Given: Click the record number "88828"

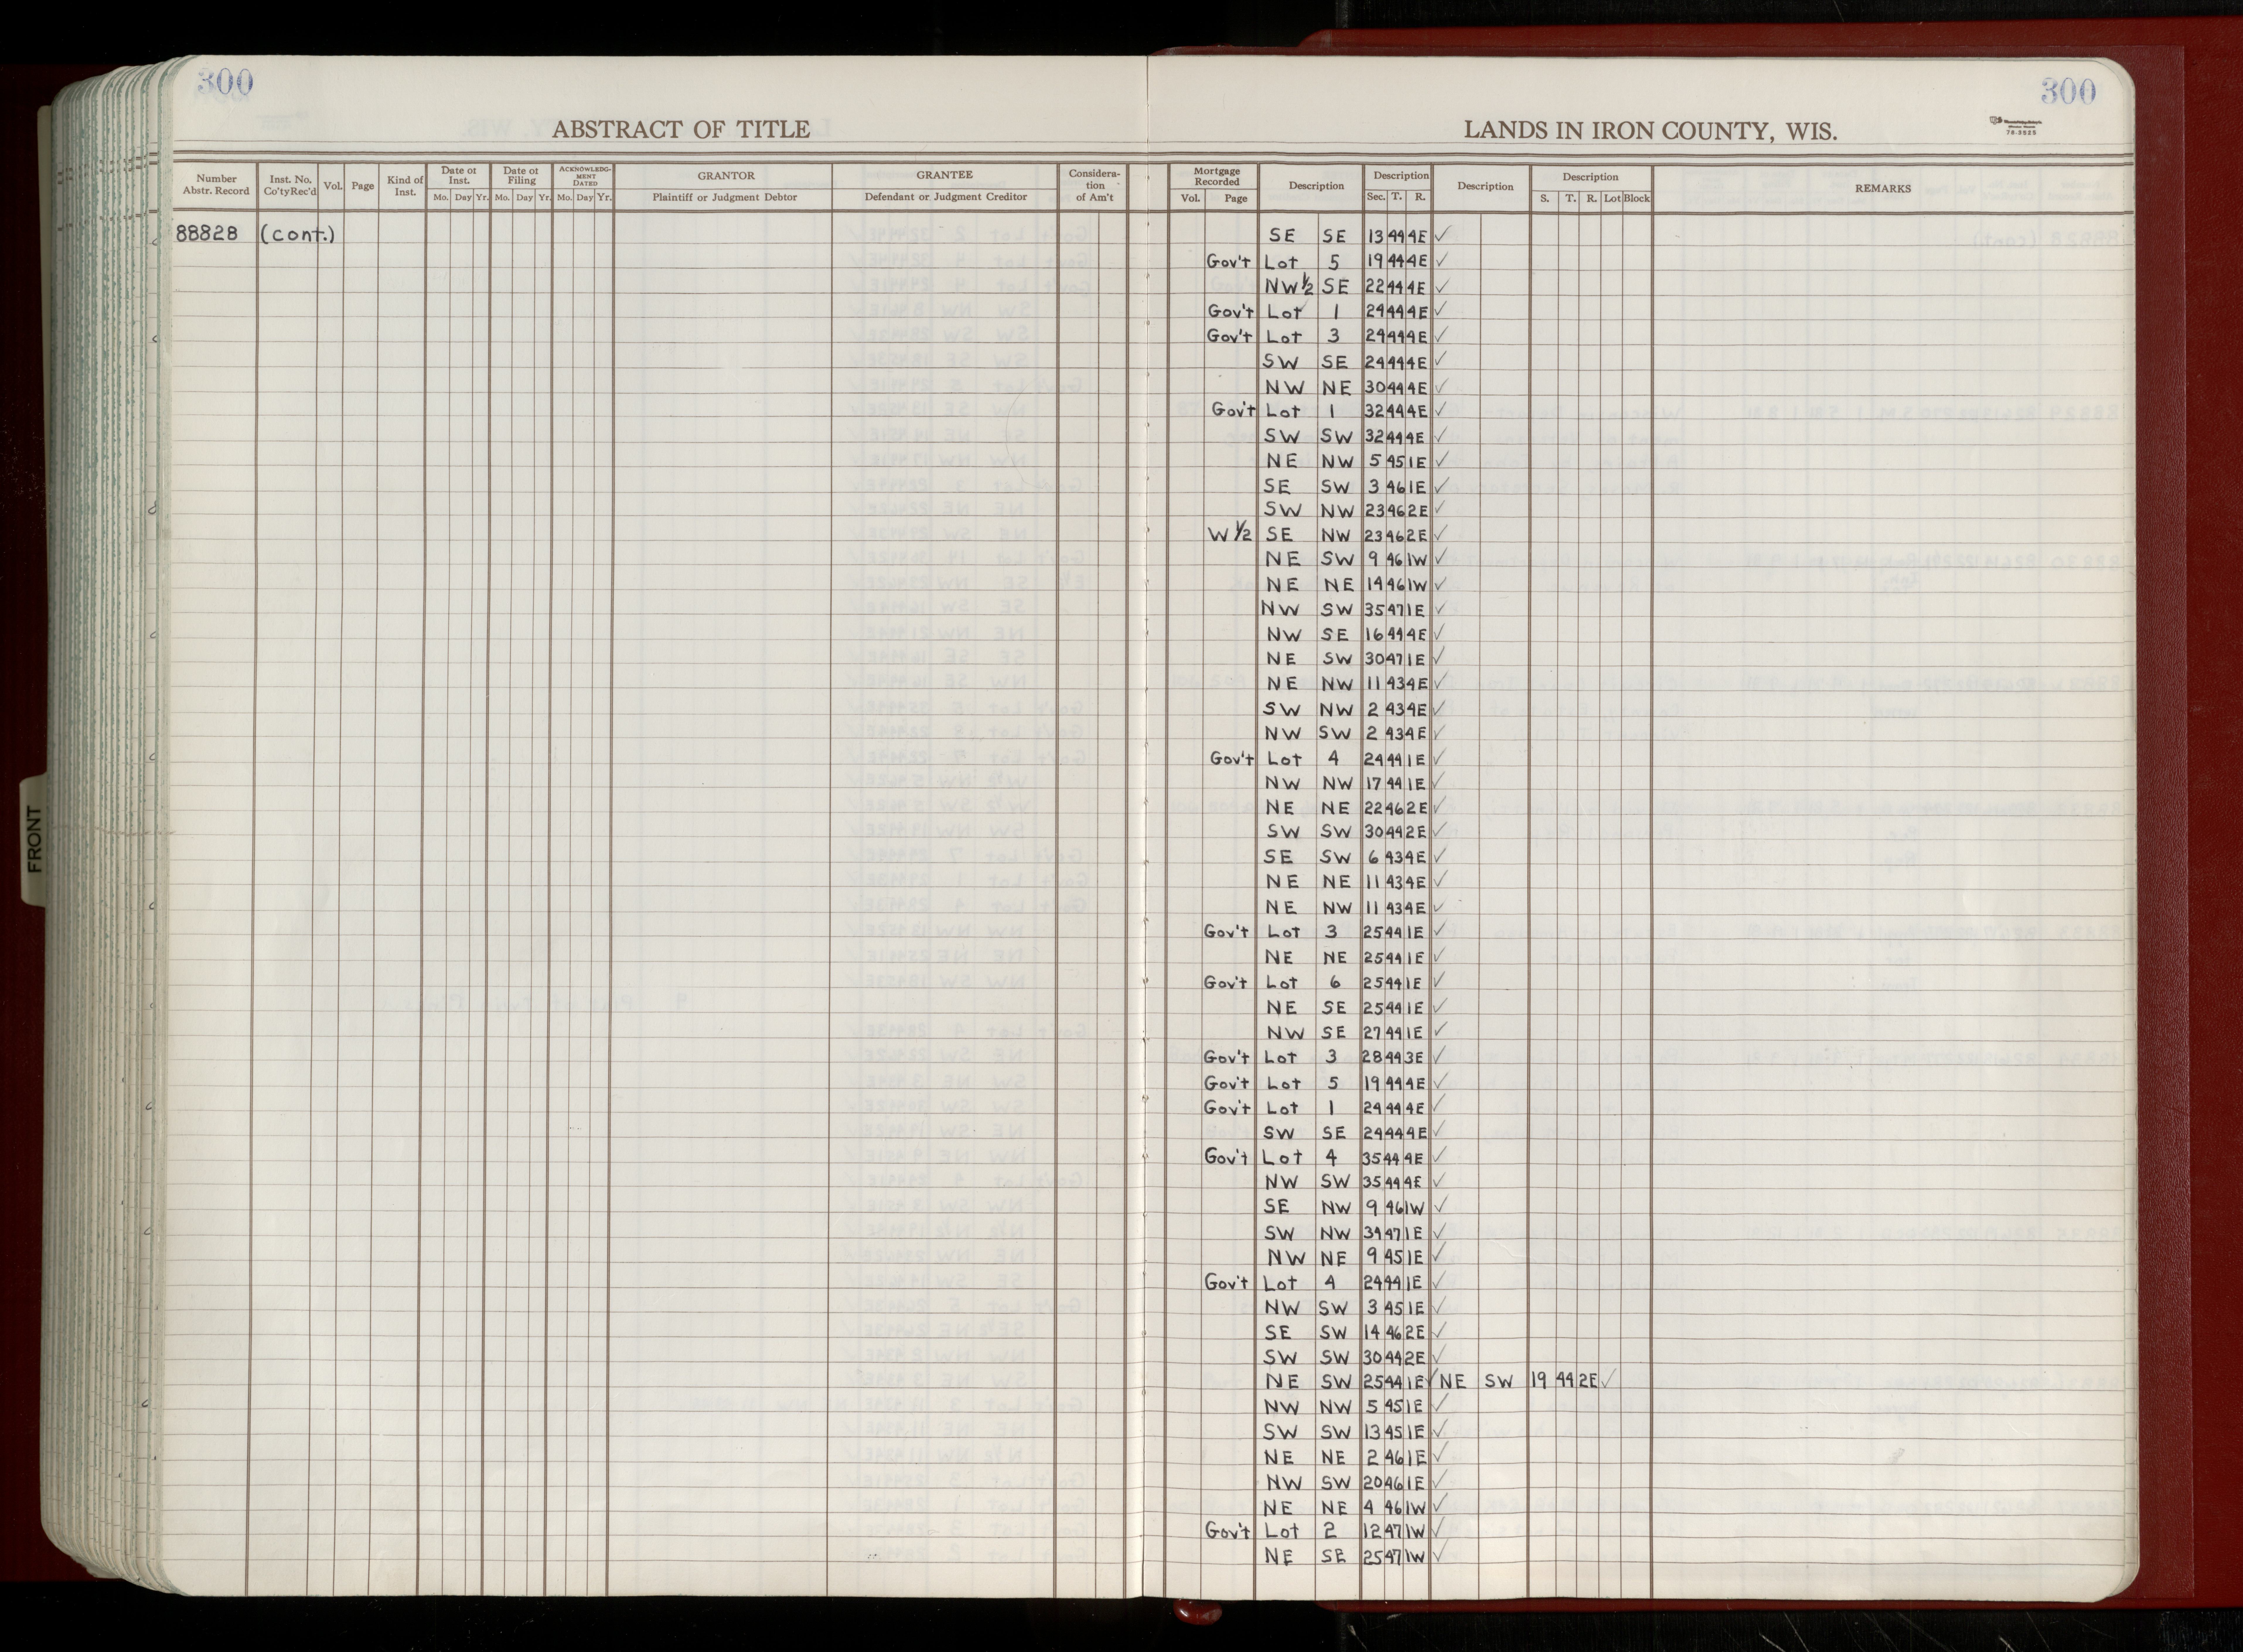Looking at the screenshot, I should pyautogui.click(x=207, y=234).
